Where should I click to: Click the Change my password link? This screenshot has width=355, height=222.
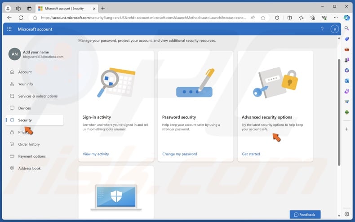pyautogui.click(x=180, y=154)
